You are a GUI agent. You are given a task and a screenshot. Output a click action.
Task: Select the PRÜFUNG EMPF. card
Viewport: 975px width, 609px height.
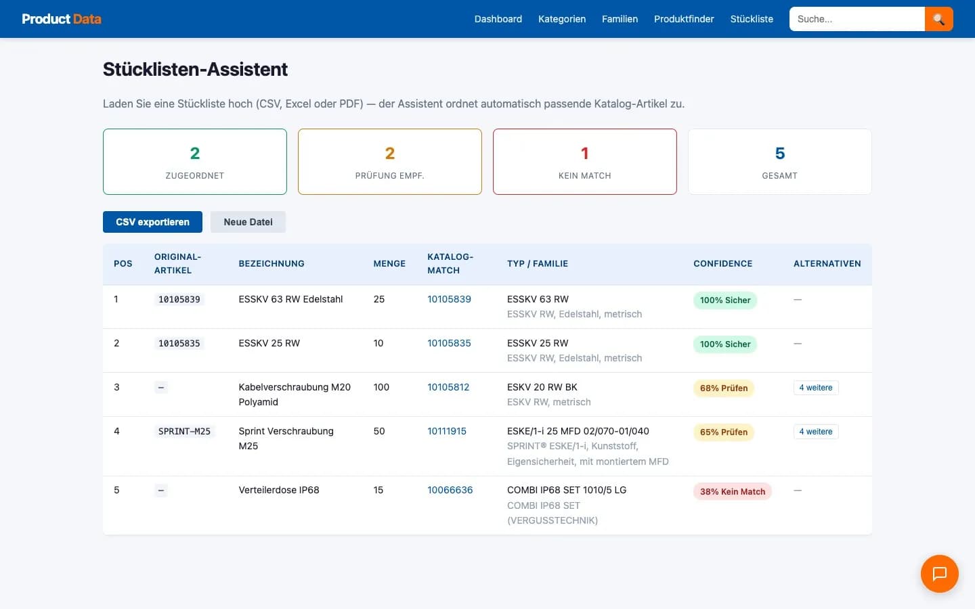pyautogui.click(x=389, y=162)
